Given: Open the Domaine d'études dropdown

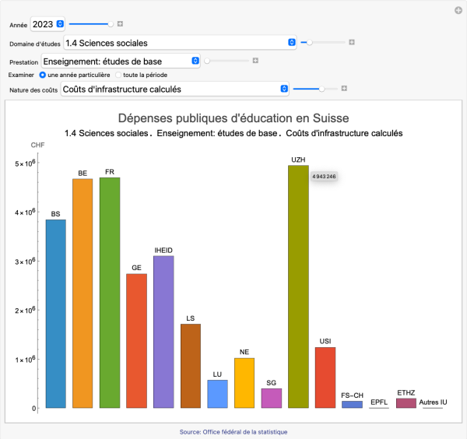Looking at the screenshot, I should (180, 43).
